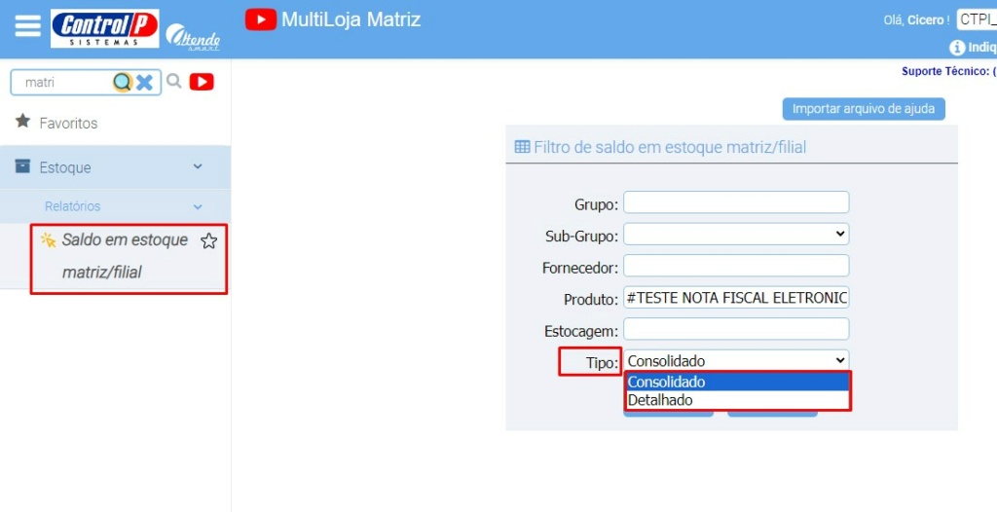
Task: Click the Fornecedor input field
Action: click(x=736, y=266)
